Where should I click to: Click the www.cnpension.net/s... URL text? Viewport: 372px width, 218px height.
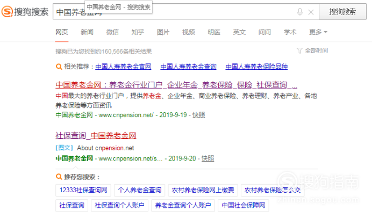(131, 158)
